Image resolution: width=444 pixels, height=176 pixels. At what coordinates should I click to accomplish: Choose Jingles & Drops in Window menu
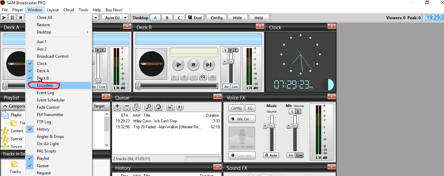tap(59, 137)
